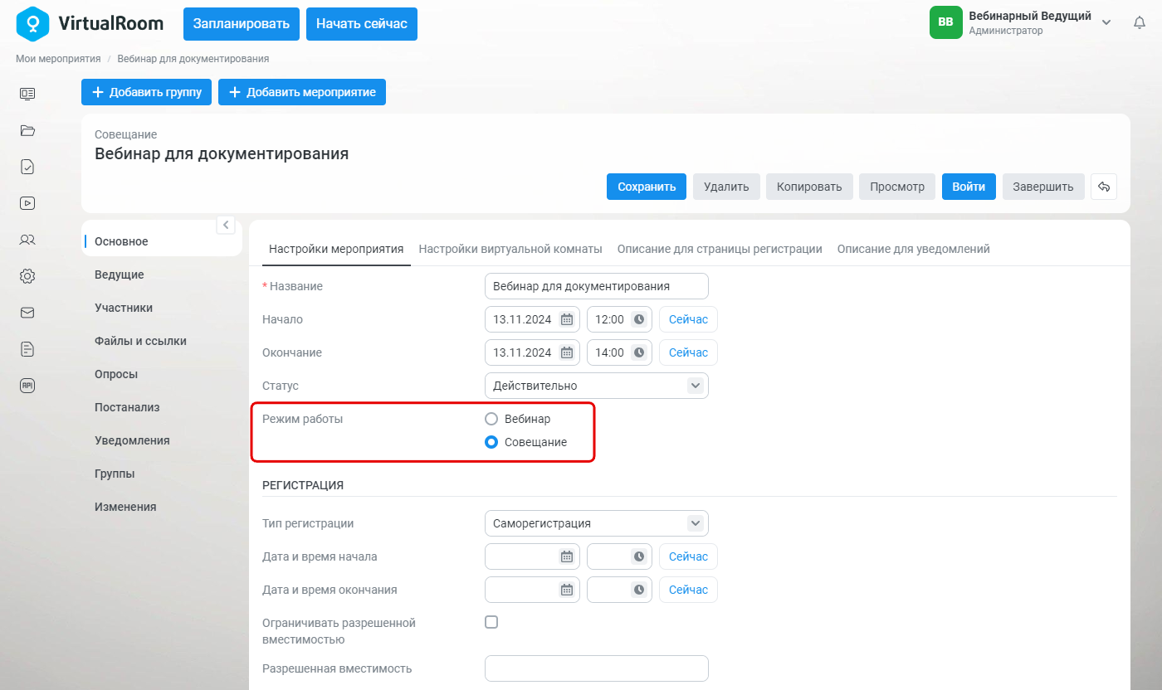Open the Файлы и ссылки section
The image size is (1162, 690).
click(x=140, y=341)
